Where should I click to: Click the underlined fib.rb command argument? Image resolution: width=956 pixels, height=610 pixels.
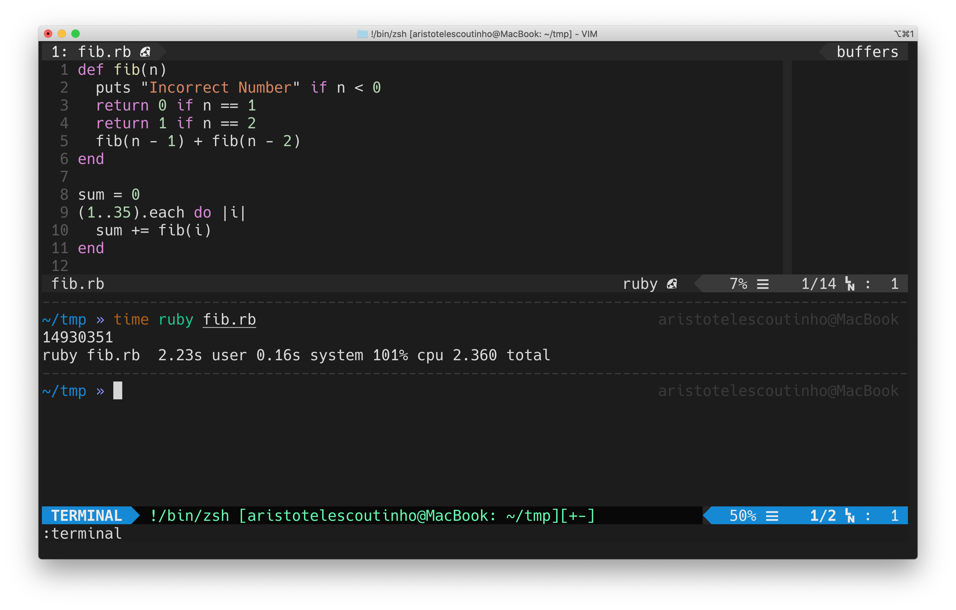coord(229,320)
